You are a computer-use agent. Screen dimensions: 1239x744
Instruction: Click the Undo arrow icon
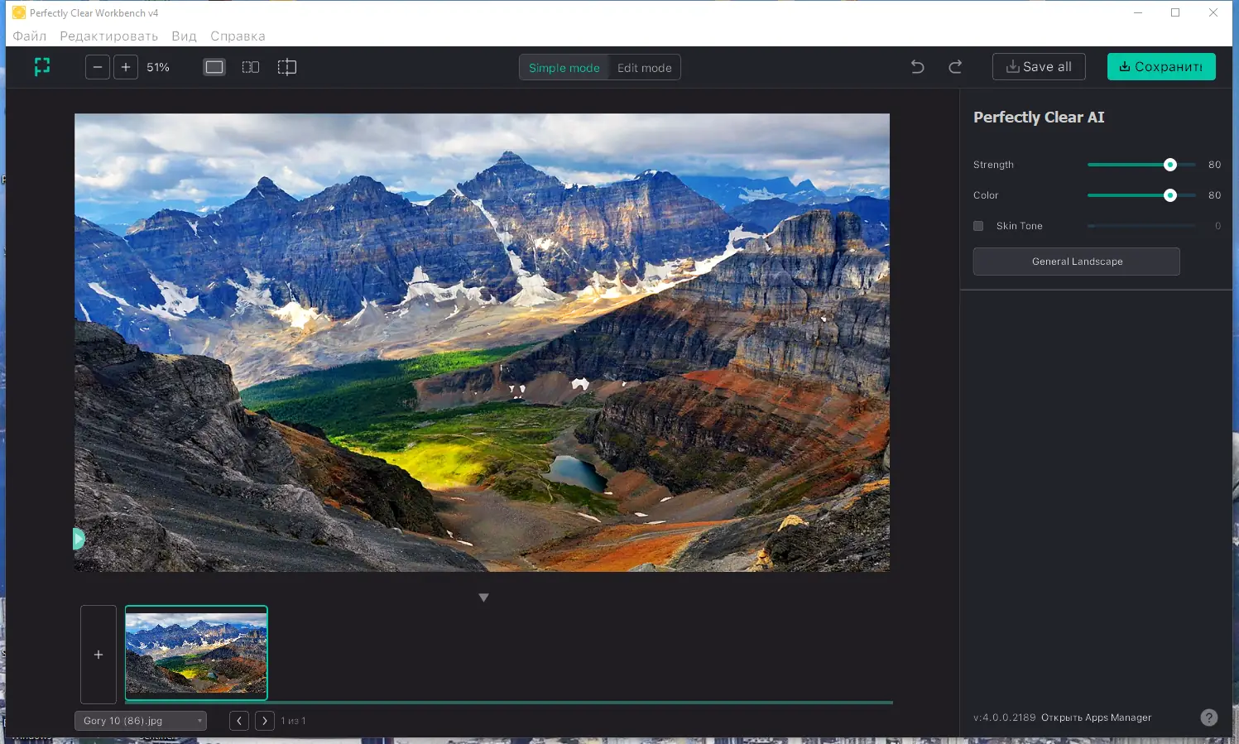coord(917,66)
